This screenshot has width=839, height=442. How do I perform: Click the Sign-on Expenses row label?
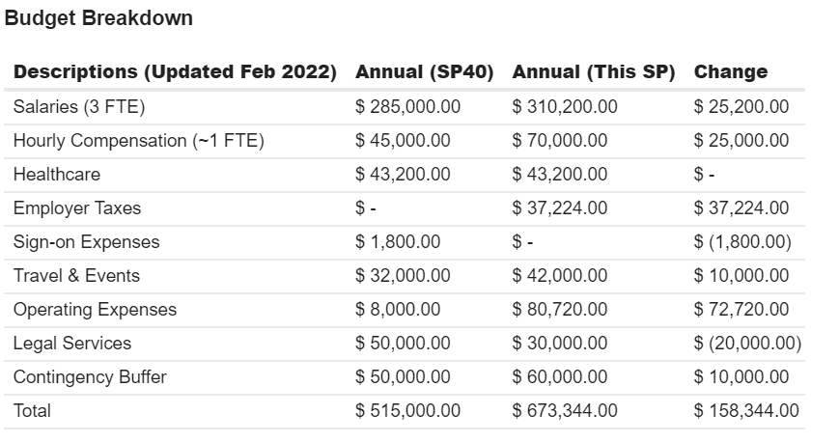87,242
